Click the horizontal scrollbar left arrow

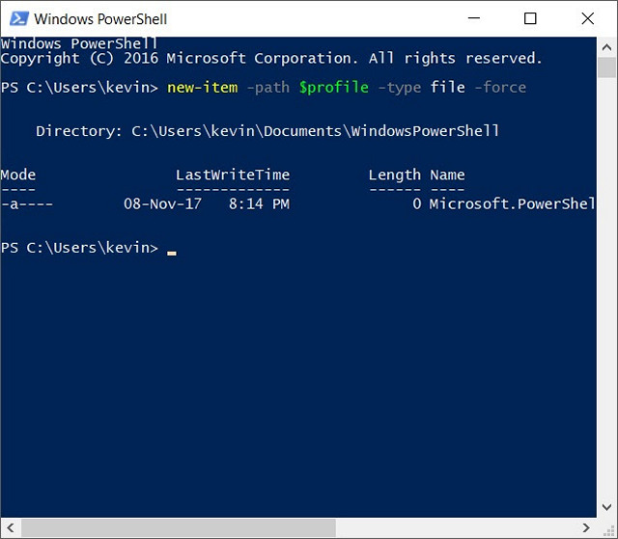10,528
